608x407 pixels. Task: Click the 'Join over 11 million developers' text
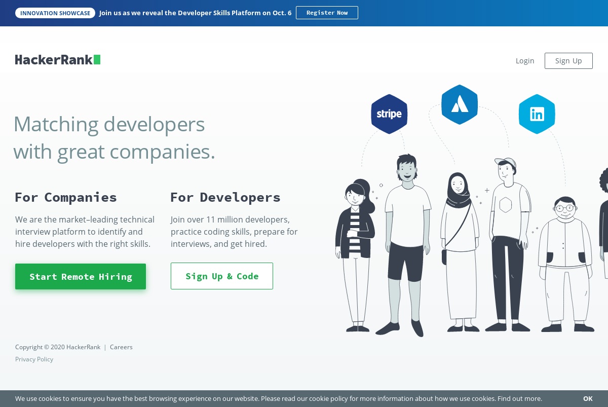coord(234,232)
